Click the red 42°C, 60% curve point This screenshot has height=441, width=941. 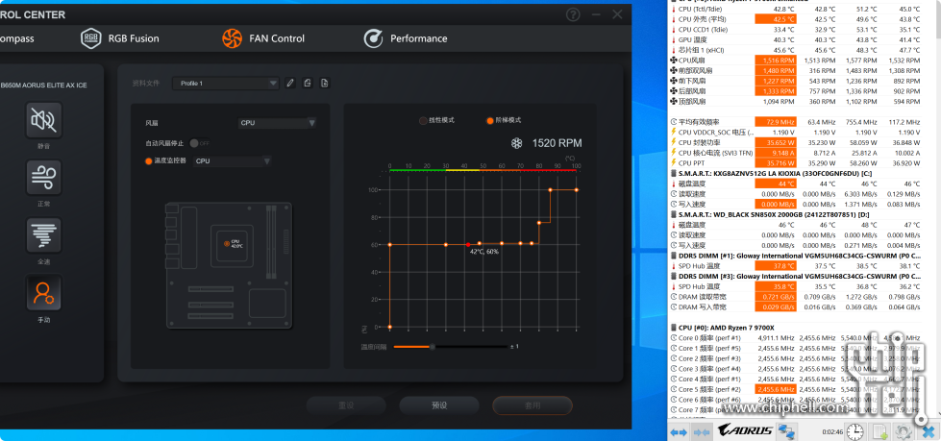[467, 244]
